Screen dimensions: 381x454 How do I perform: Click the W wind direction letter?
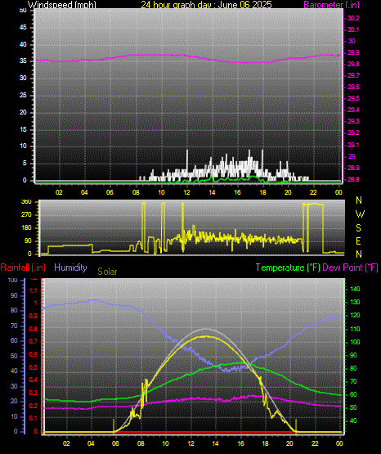click(360, 214)
